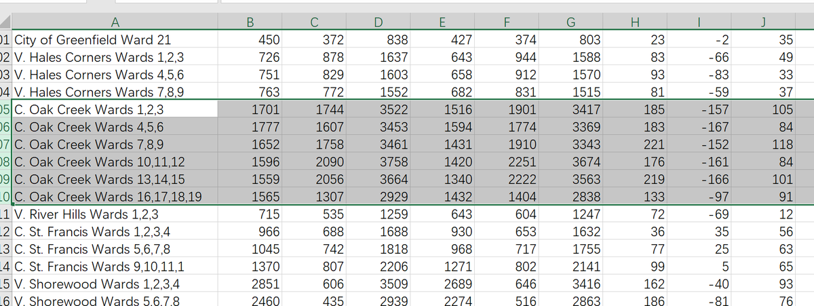The height and width of the screenshot is (306, 814).
Task: Click the cell with value 930
Action: (x=441, y=231)
